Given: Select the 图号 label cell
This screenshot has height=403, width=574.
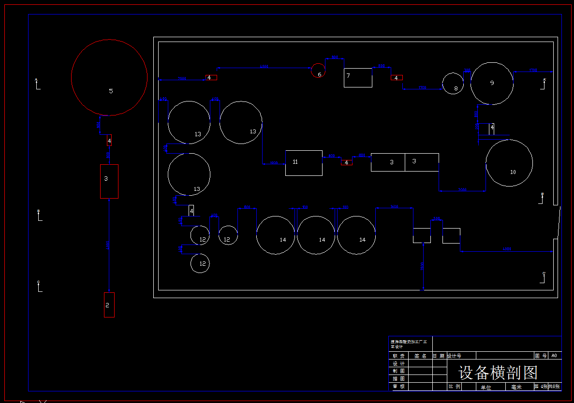Looking at the screenshot, I should tap(541, 356).
